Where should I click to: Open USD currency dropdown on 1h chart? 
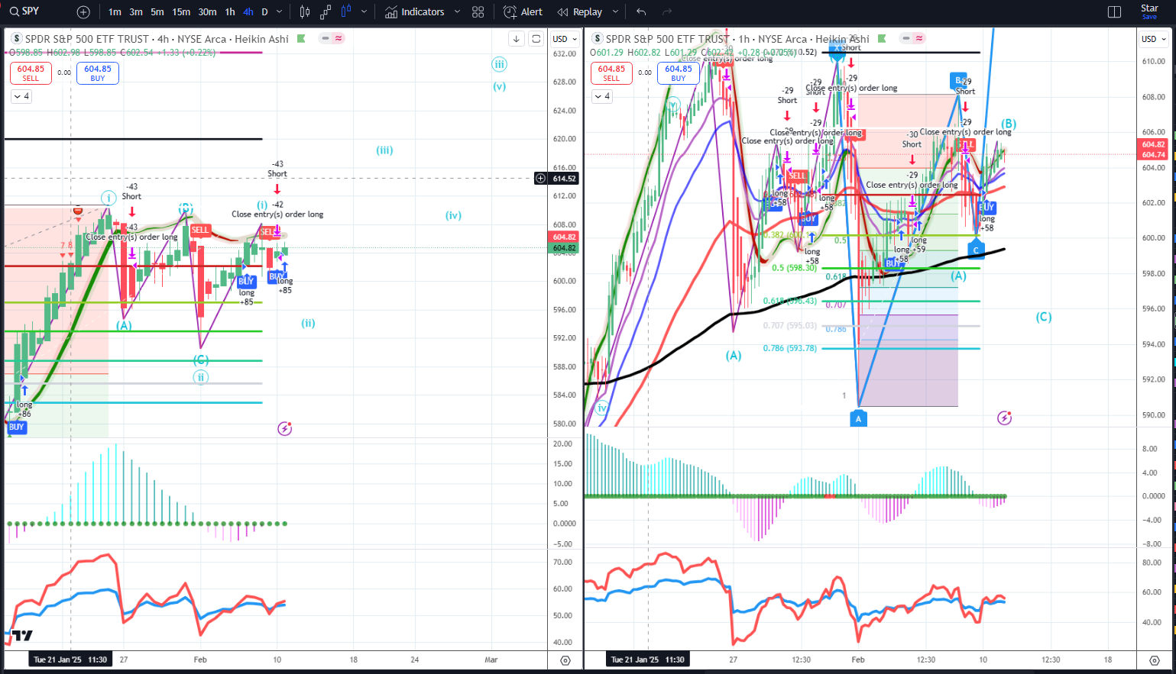pos(1154,39)
